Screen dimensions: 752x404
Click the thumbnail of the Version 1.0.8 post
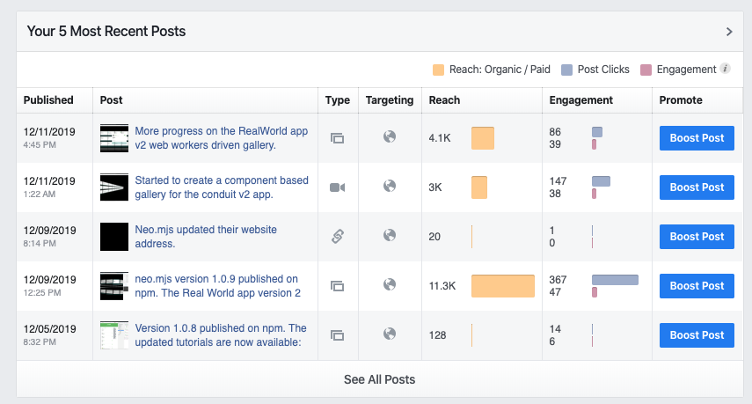click(x=114, y=335)
